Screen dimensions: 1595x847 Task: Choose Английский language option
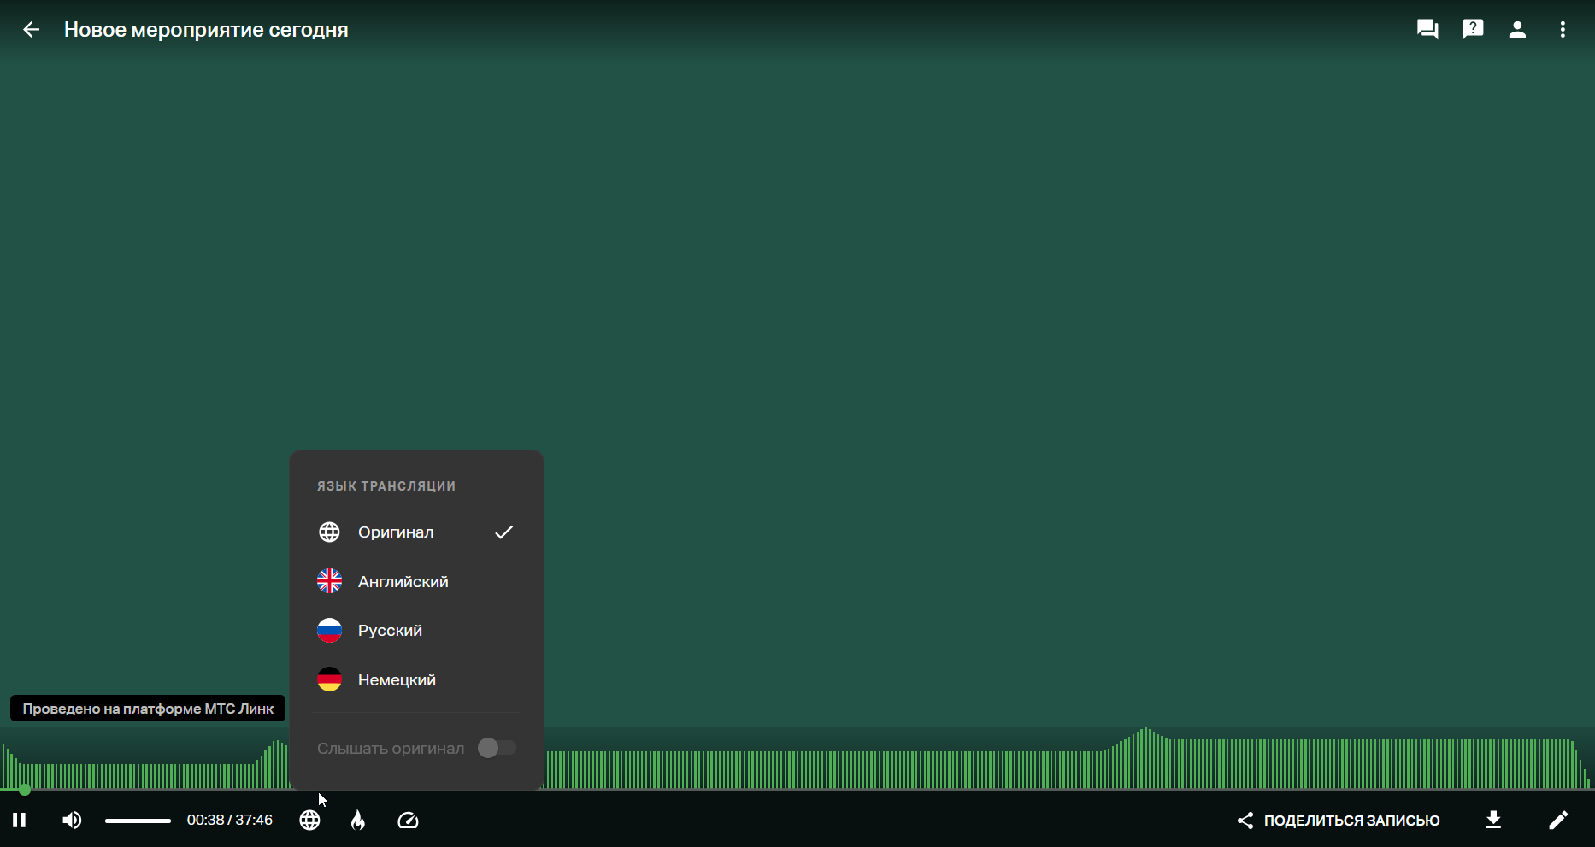(416, 582)
